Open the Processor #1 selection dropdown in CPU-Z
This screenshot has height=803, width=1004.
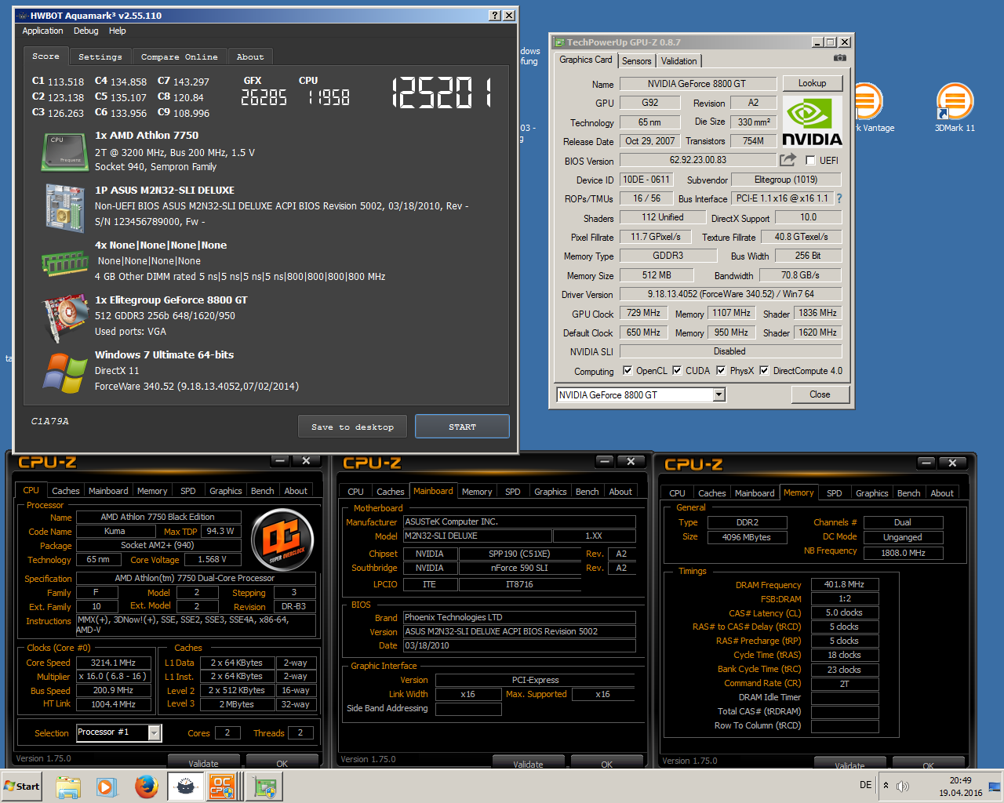point(155,732)
